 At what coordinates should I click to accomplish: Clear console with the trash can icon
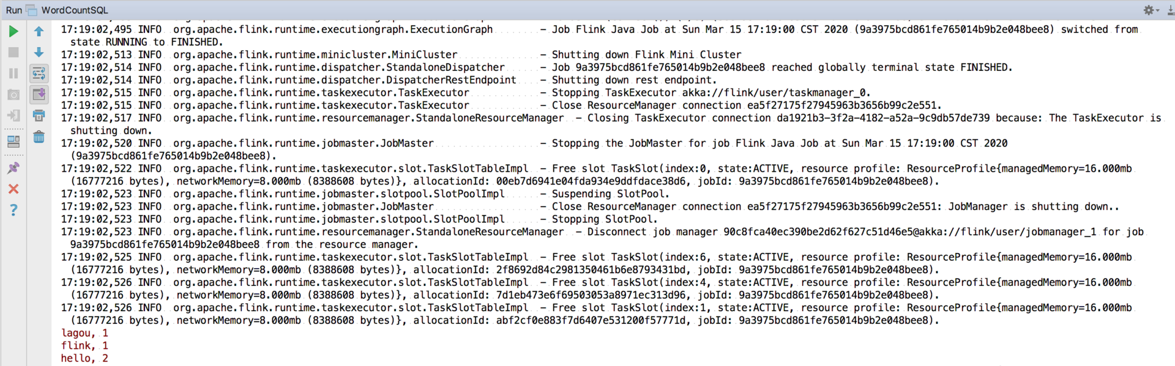coord(39,137)
